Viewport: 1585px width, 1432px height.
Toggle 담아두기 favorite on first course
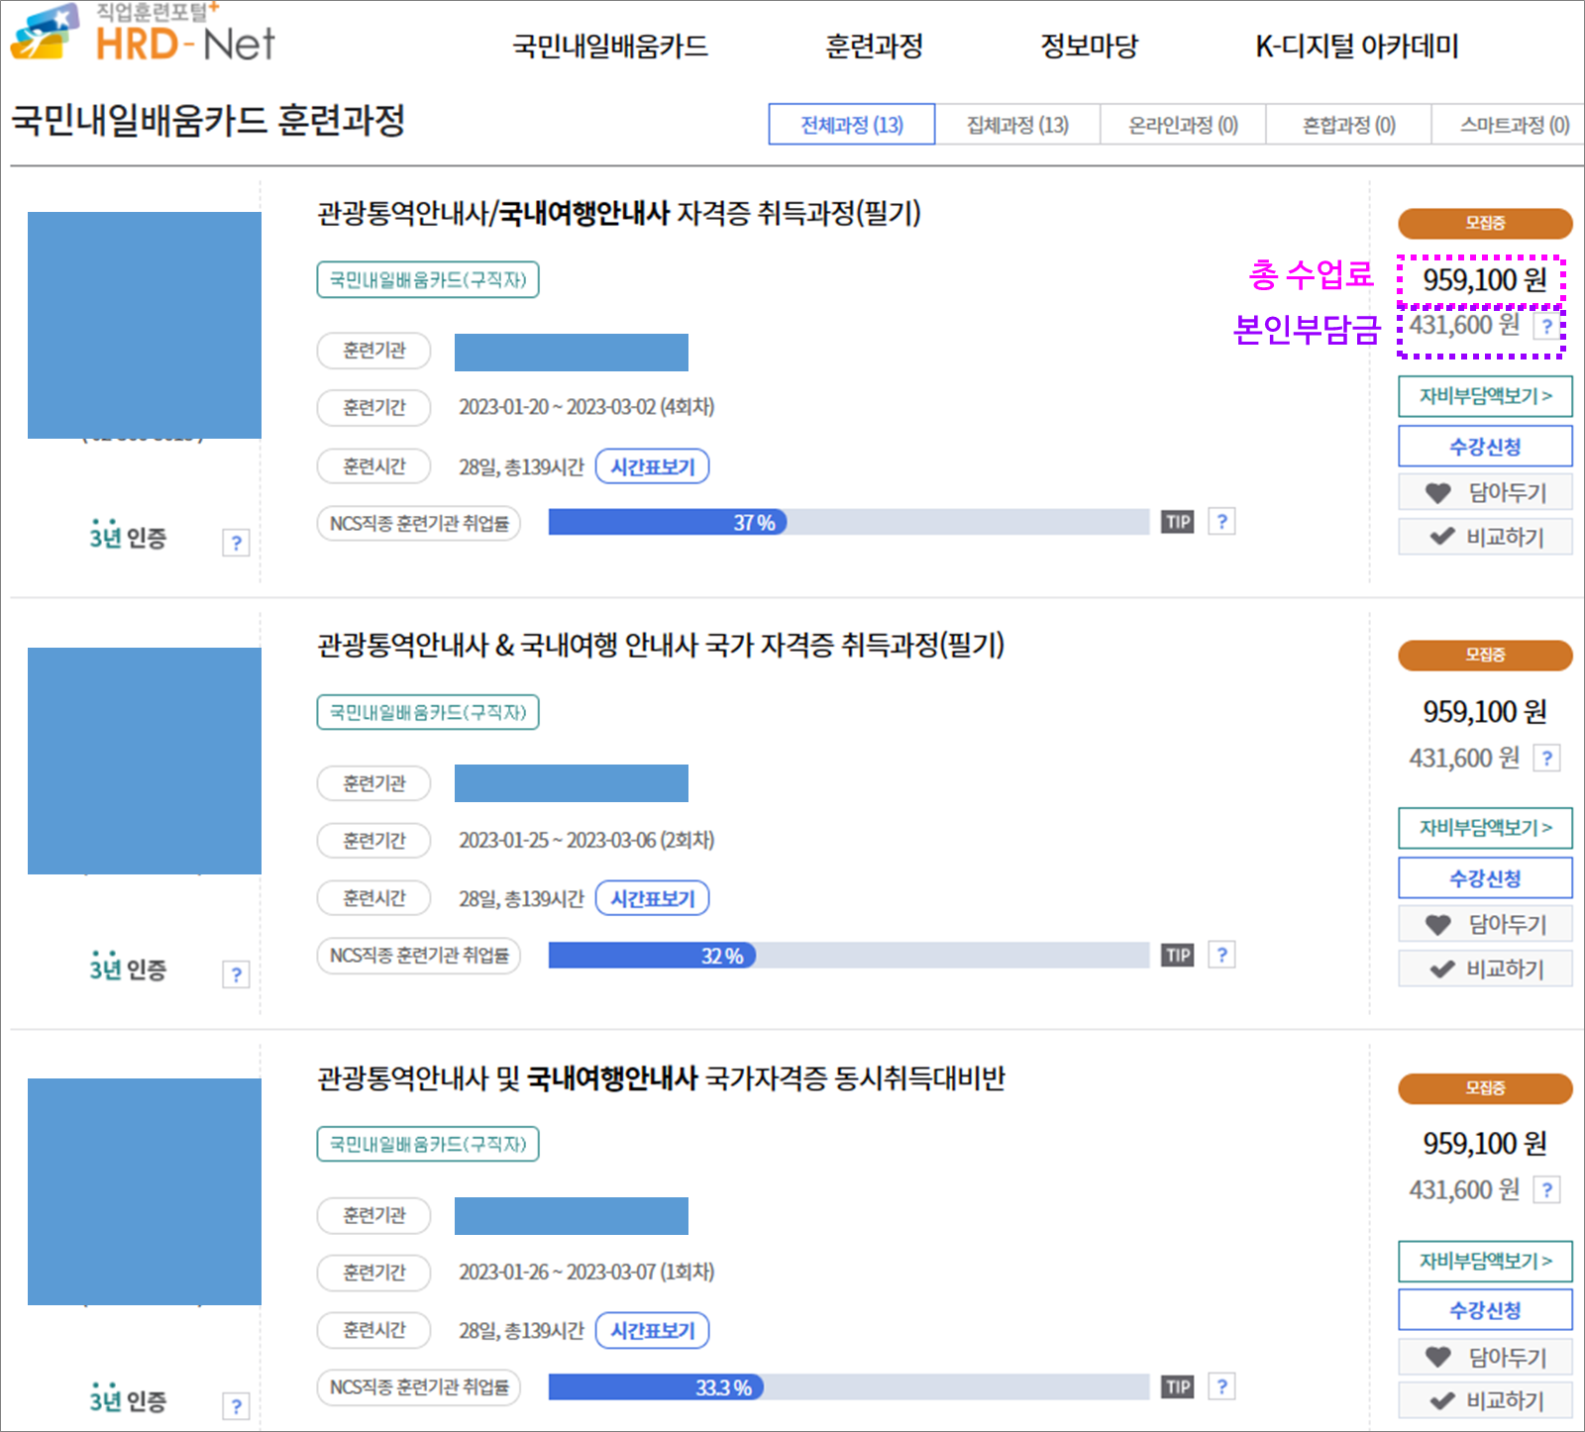point(1485,491)
